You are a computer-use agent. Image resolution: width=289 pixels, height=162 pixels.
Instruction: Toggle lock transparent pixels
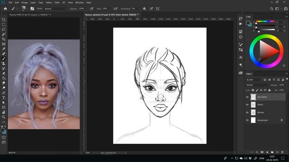point(253,90)
